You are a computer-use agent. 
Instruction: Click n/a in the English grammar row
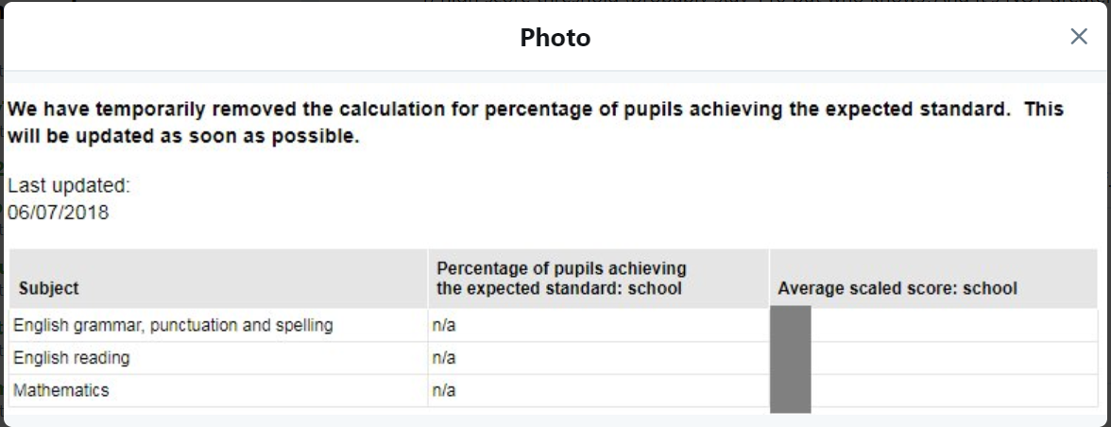point(444,326)
